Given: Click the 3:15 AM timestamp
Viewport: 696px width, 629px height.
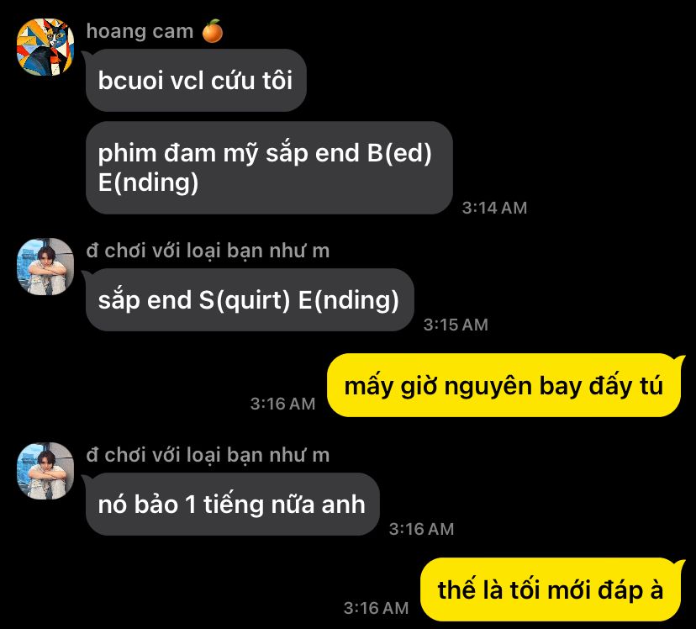Looking at the screenshot, I should [456, 325].
